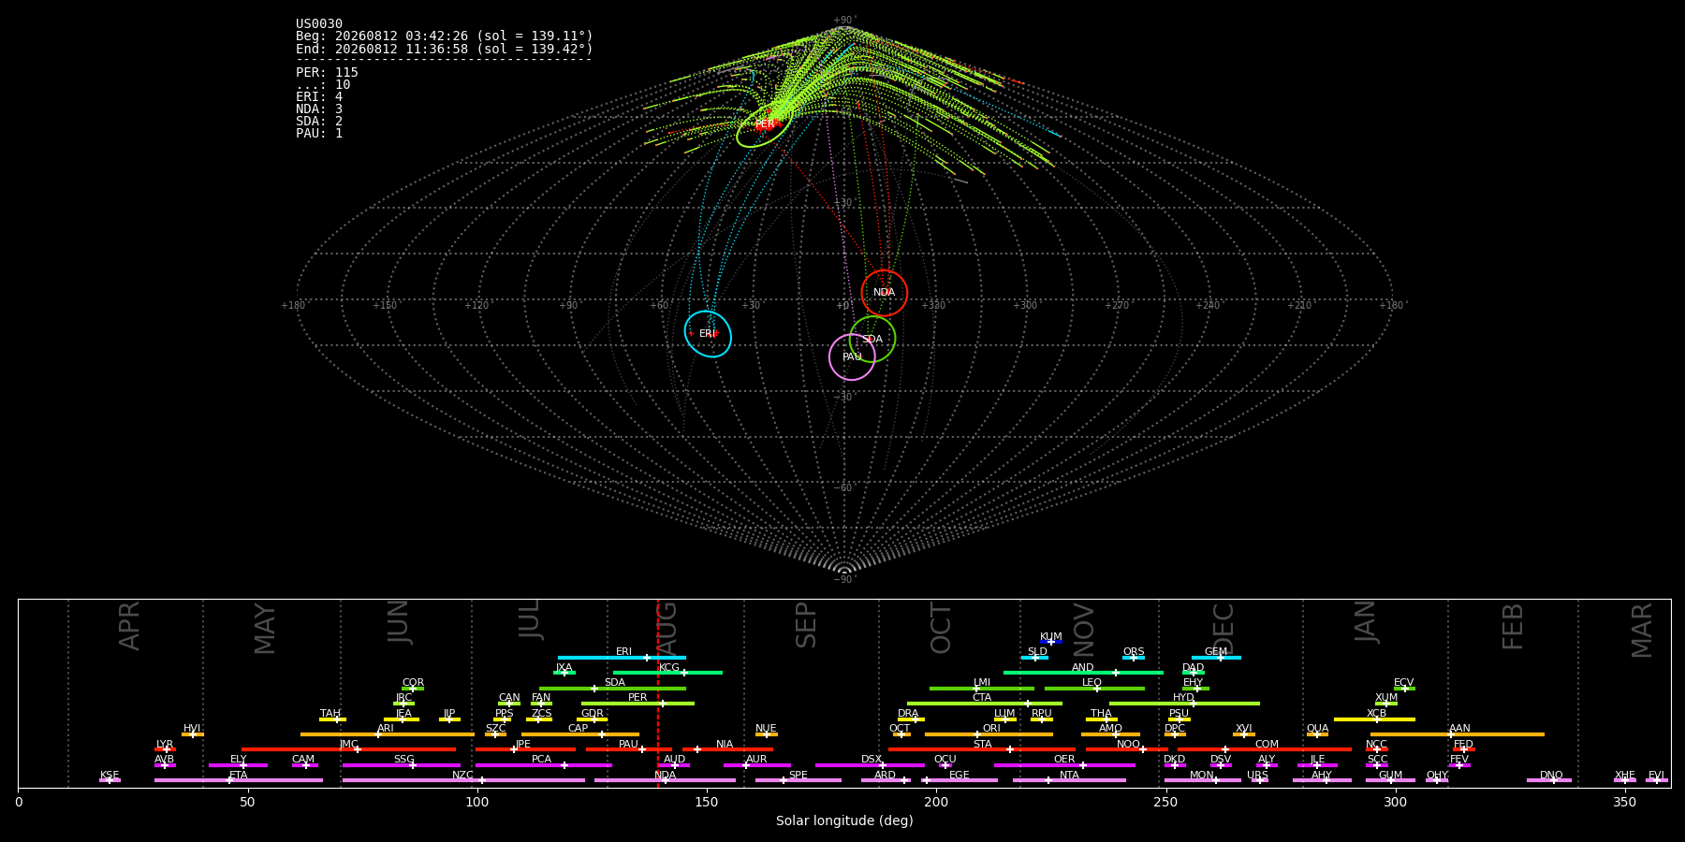
Task: Click the blue KUM shower bar
Action: (1051, 642)
